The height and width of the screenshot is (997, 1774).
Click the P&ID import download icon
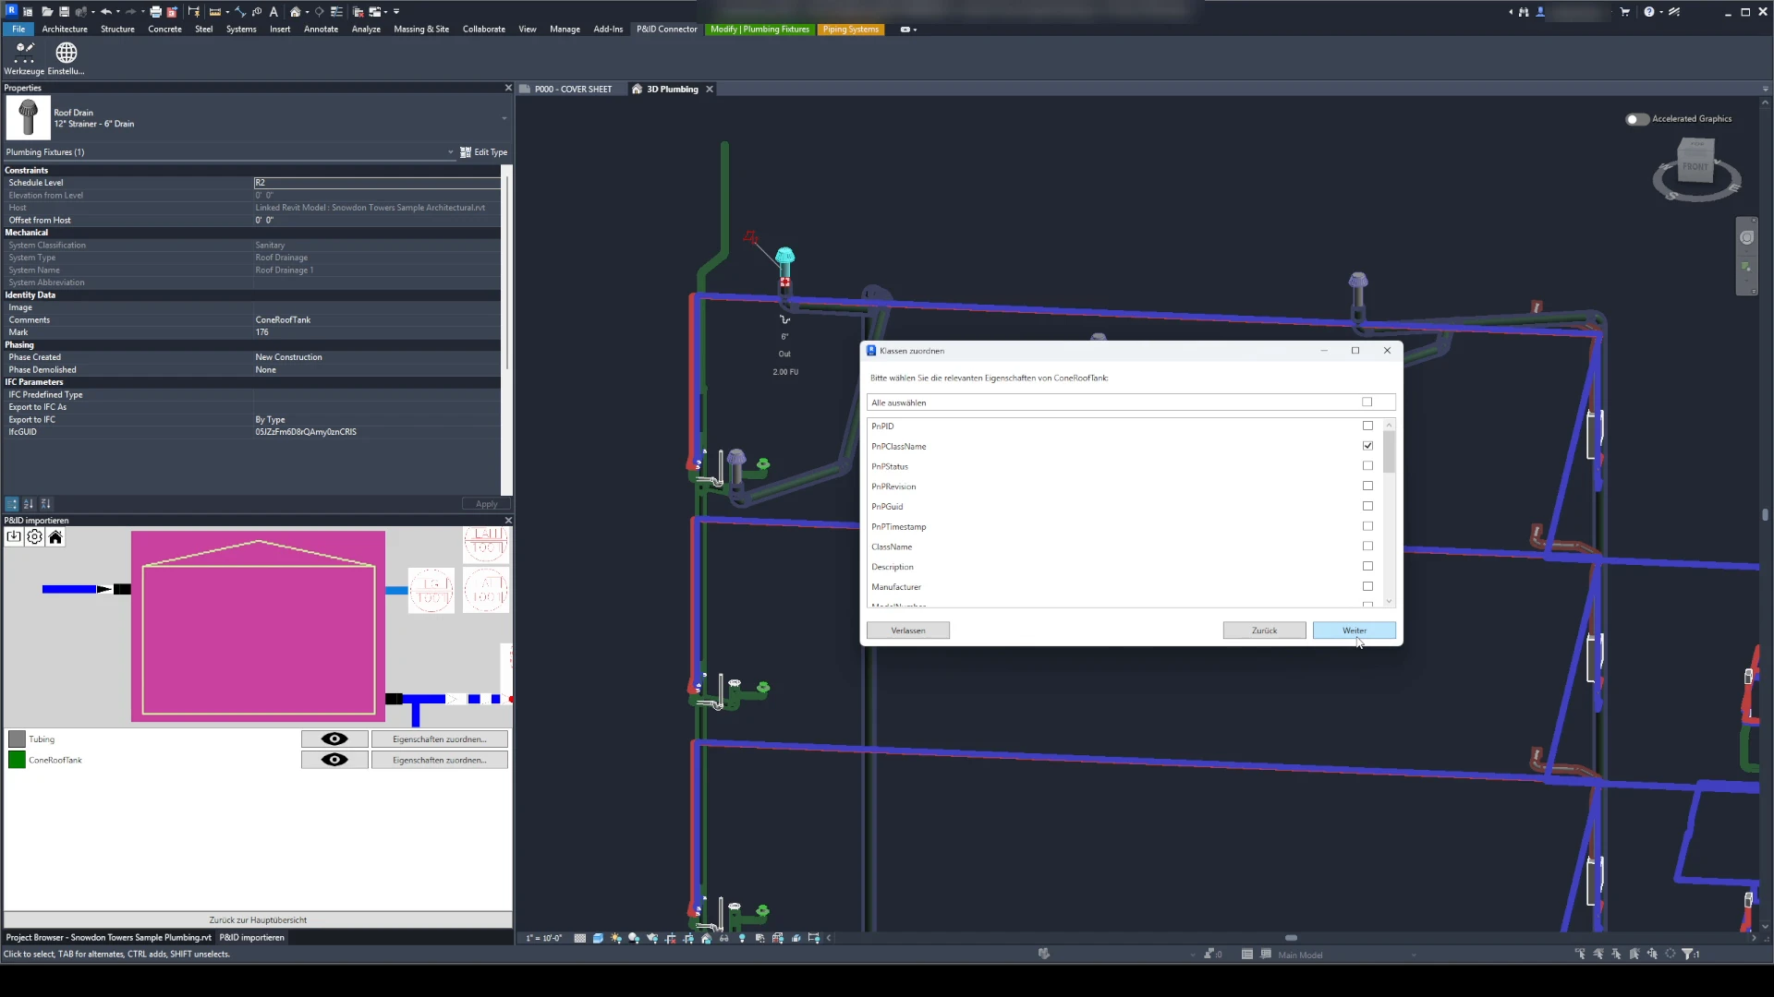[14, 537]
